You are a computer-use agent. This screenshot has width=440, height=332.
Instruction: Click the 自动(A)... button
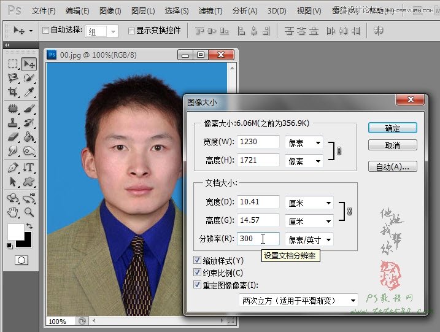392,166
